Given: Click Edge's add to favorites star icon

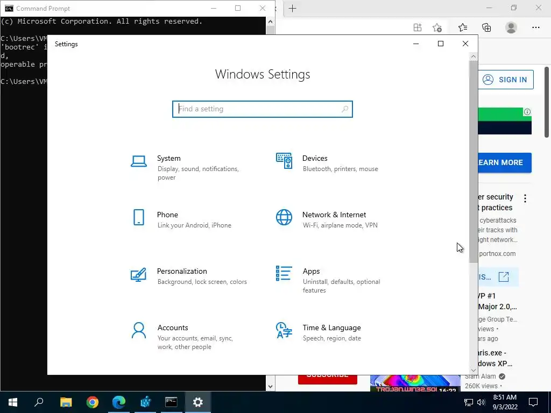Looking at the screenshot, I should (x=437, y=27).
